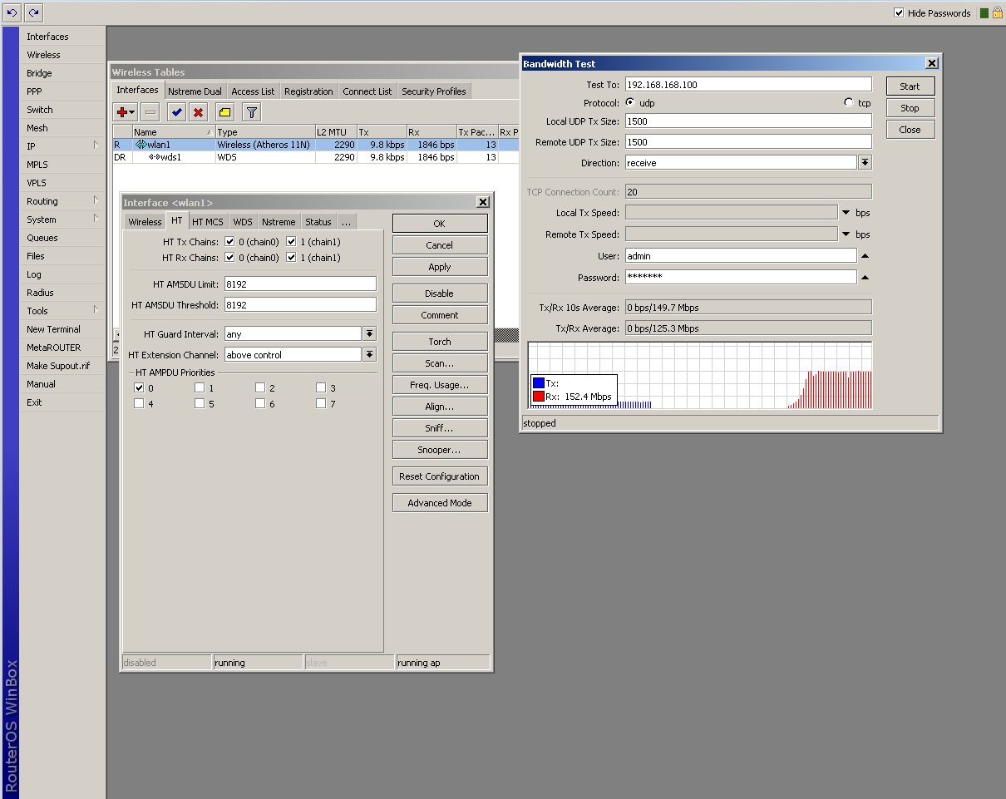Click the Redo arrow icon
Viewport: 1006px width, 799px height.
pyautogui.click(x=33, y=12)
